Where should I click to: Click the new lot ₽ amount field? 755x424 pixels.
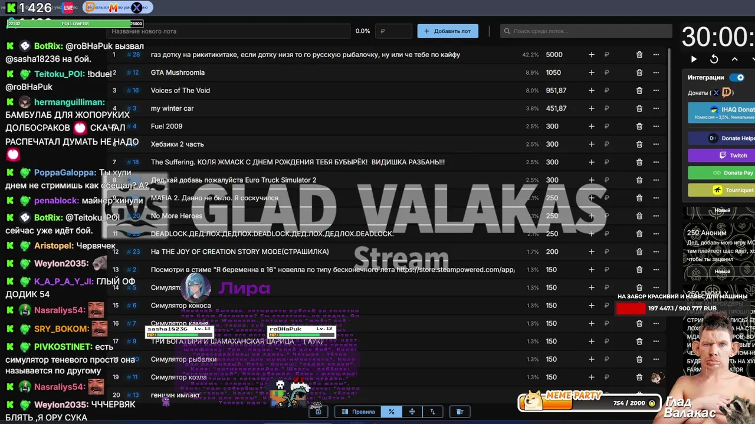point(393,31)
